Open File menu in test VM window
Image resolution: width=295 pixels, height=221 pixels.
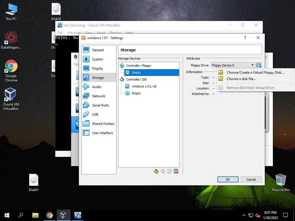pyautogui.click(x=60, y=33)
